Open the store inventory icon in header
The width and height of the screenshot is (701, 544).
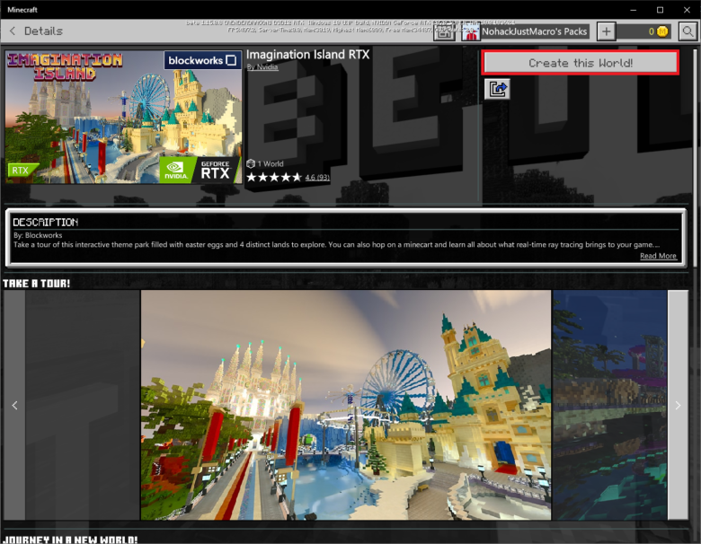tap(444, 31)
